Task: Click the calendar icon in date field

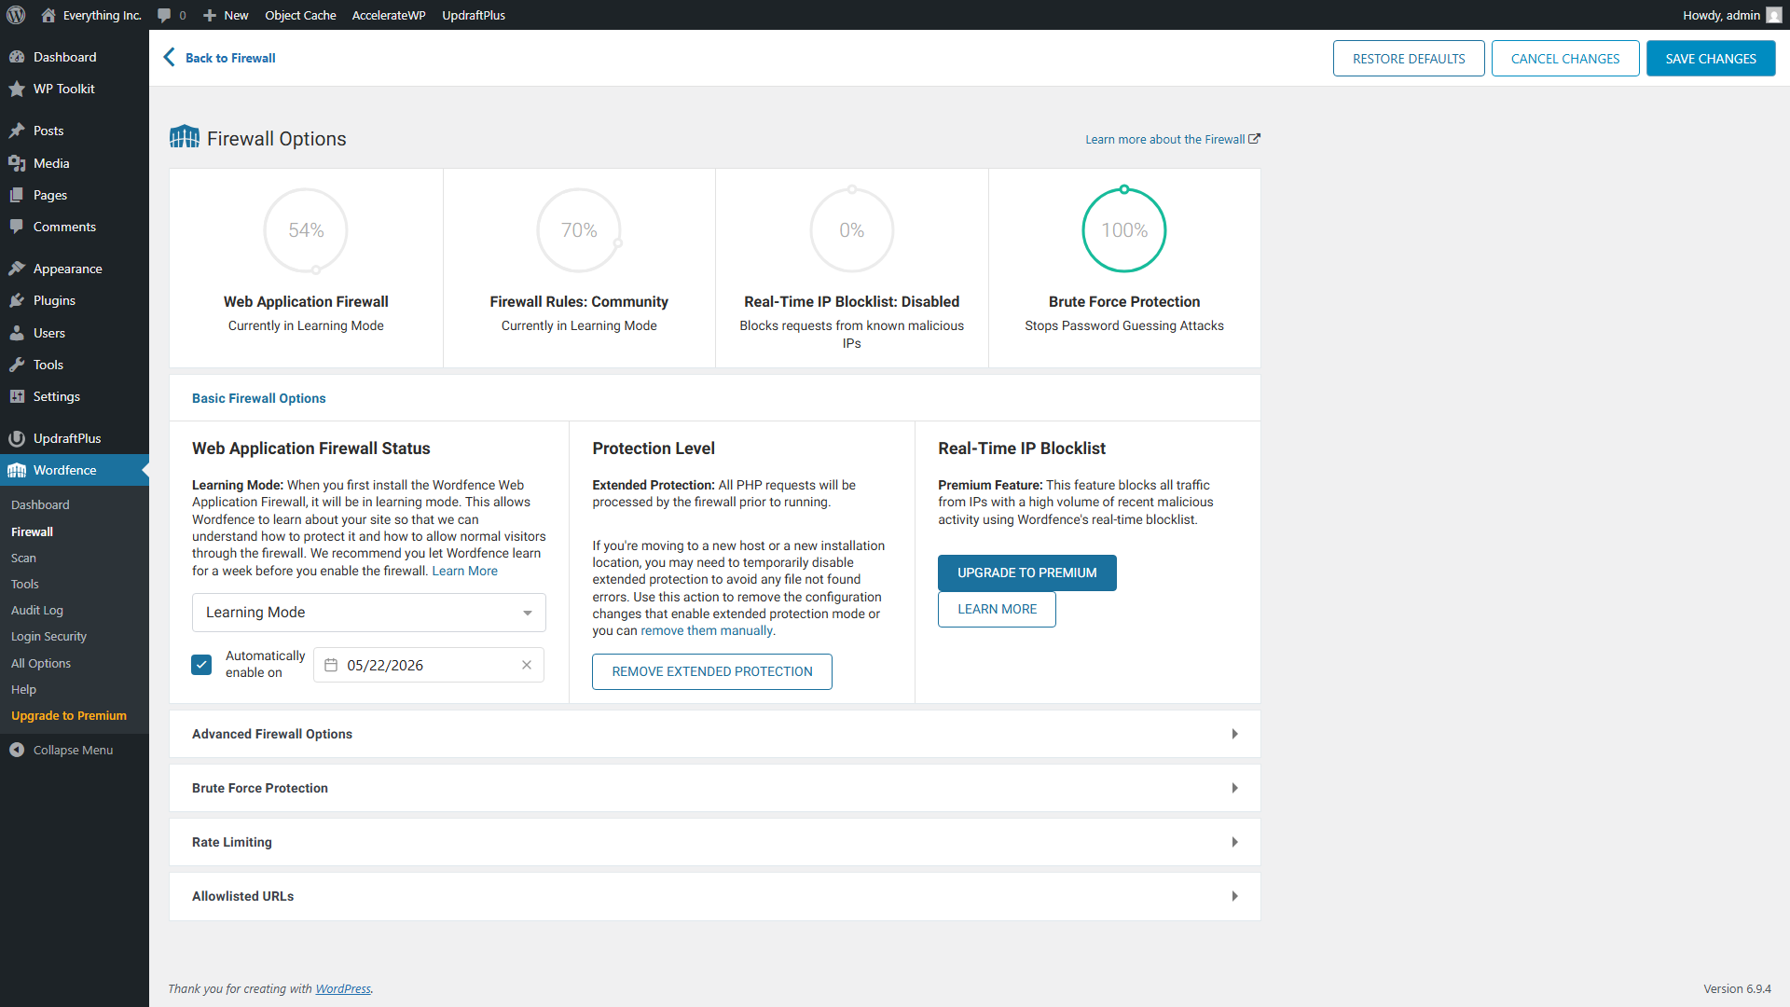Action: 331,665
